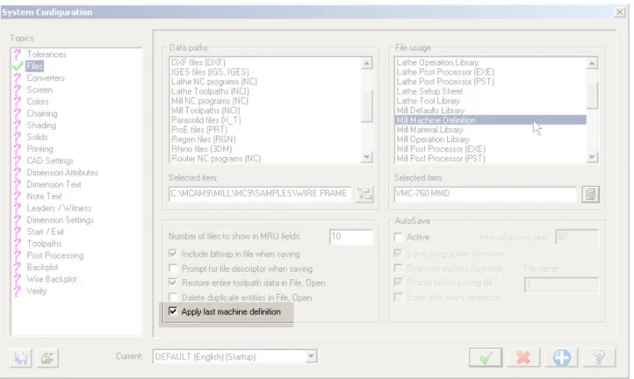Viewport: 634px width, 379px height.
Task: Browse data path folder icon button
Action: click(364, 194)
